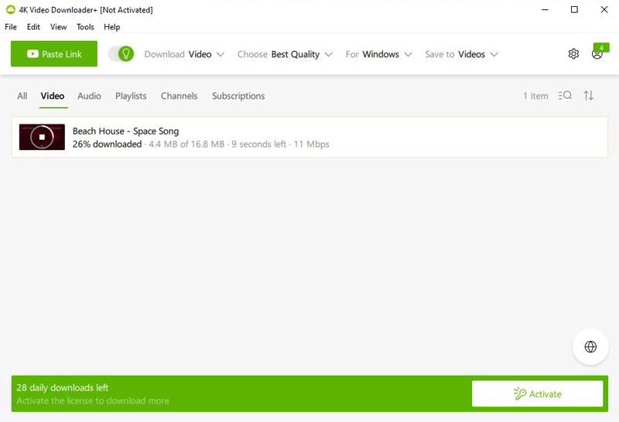The image size is (619, 422).
Task: Open the in-app browser globe button
Action: (x=590, y=347)
